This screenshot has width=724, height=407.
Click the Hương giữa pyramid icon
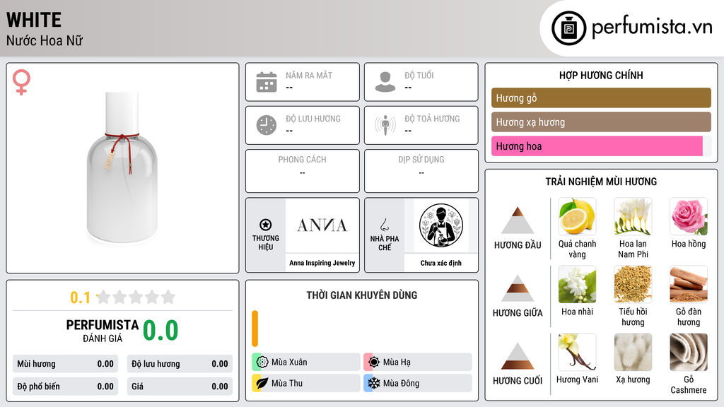[x=518, y=288]
